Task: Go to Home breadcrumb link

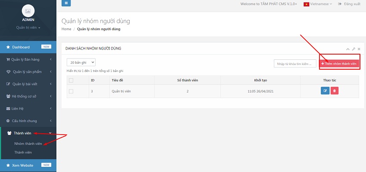Action: click(66, 29)
